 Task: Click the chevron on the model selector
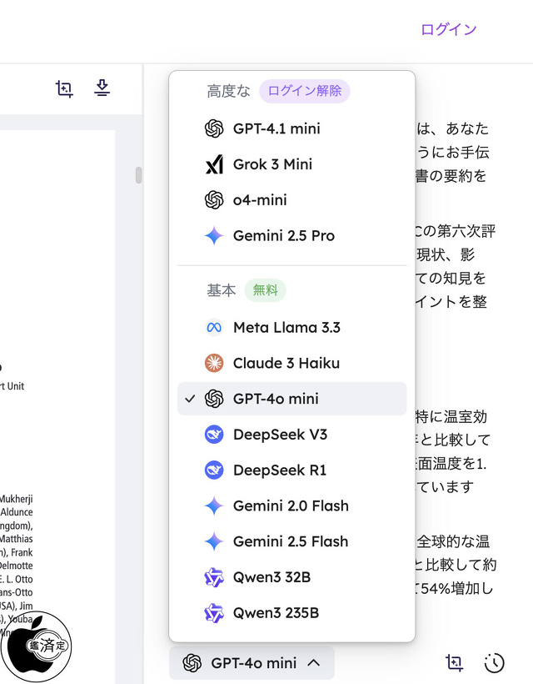coord(314,663)
